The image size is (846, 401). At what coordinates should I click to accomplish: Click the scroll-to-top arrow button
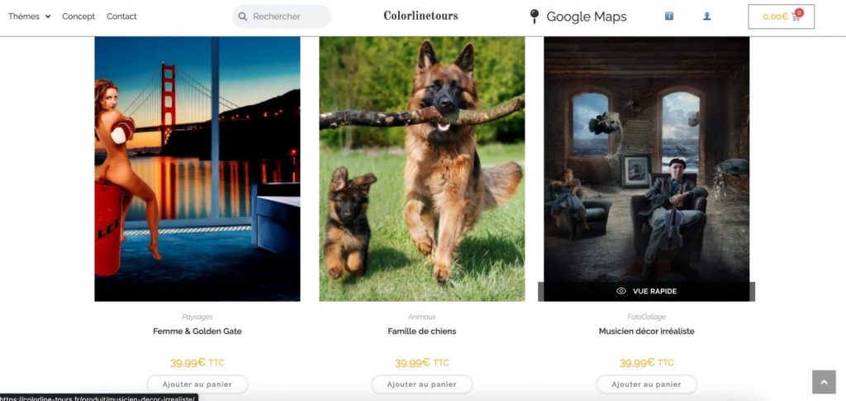point(824,382)
